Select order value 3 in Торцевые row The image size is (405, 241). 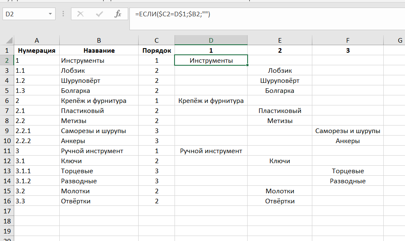pyautogui.click(x=157, y=171)
